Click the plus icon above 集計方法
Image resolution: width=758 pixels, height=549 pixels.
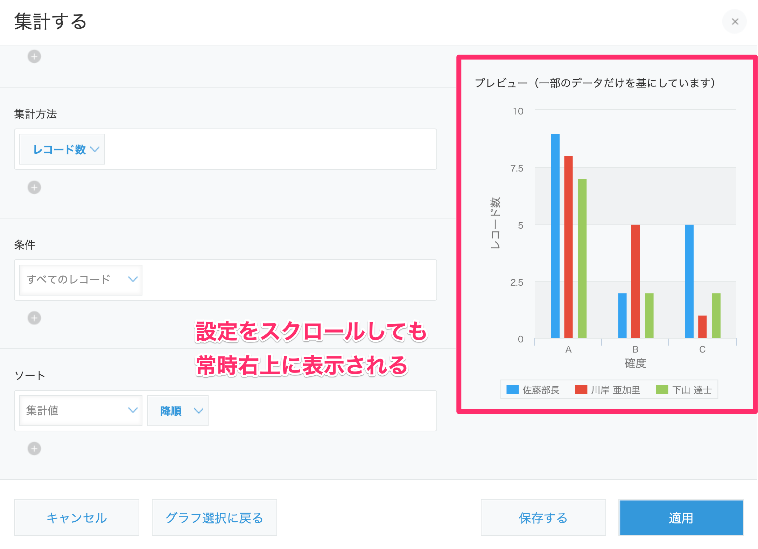(34, 56)
